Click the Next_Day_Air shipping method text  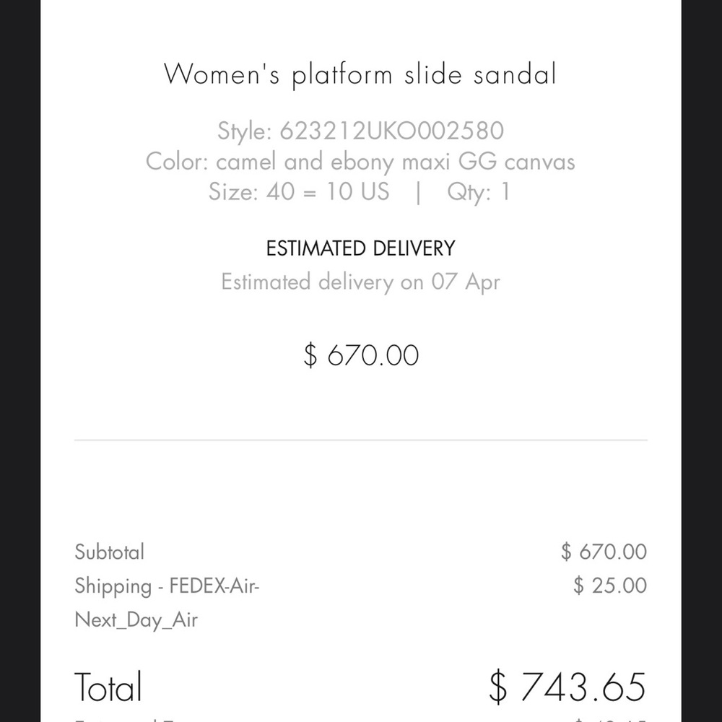click(x=136, y=619)
